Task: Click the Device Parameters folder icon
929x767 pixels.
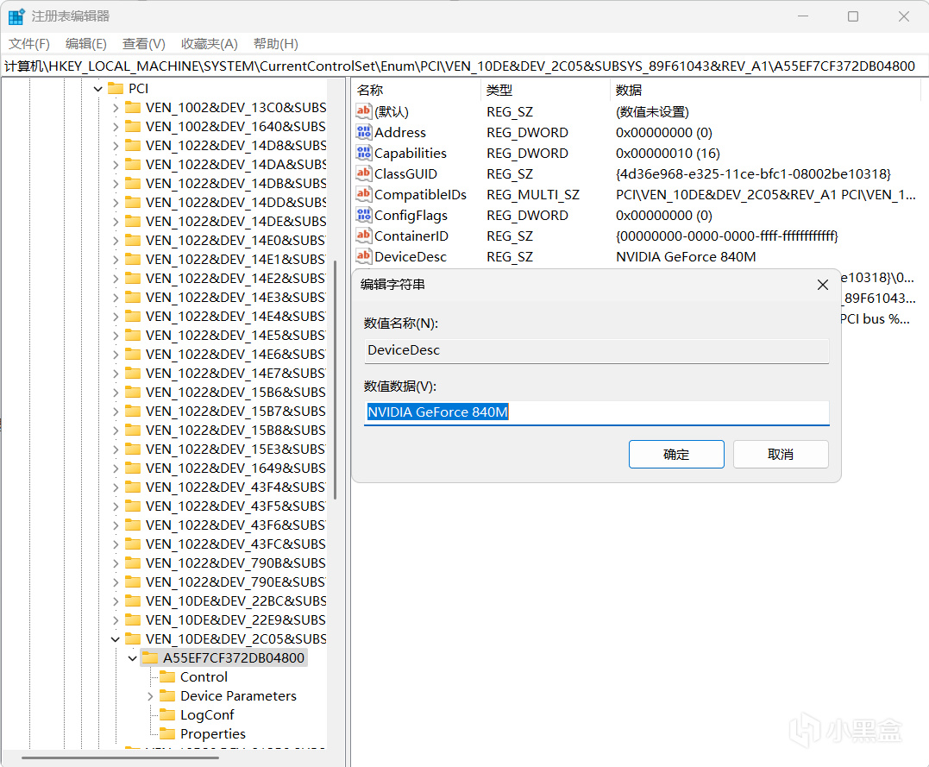Action: pos(167,696)
